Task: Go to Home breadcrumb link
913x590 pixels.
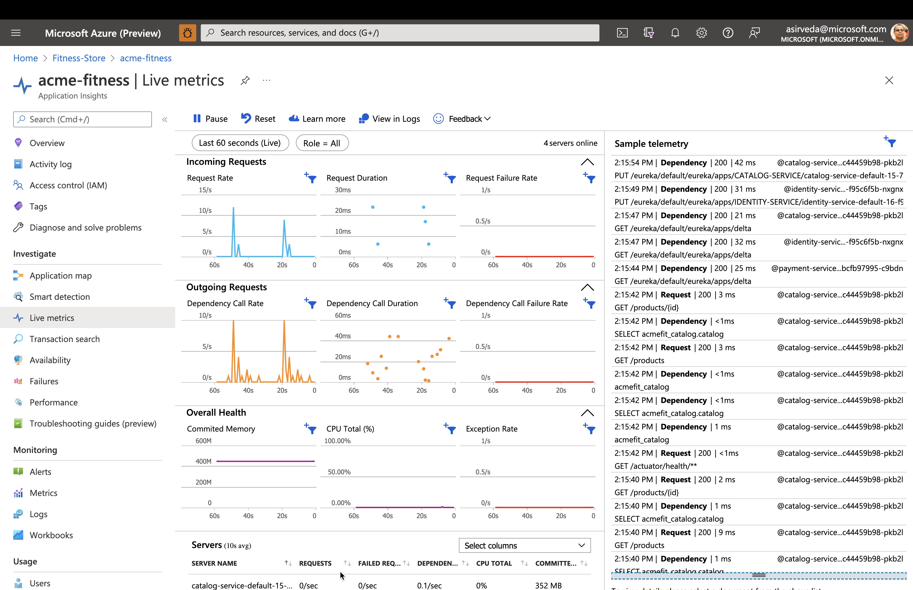Action: [26, 58]
